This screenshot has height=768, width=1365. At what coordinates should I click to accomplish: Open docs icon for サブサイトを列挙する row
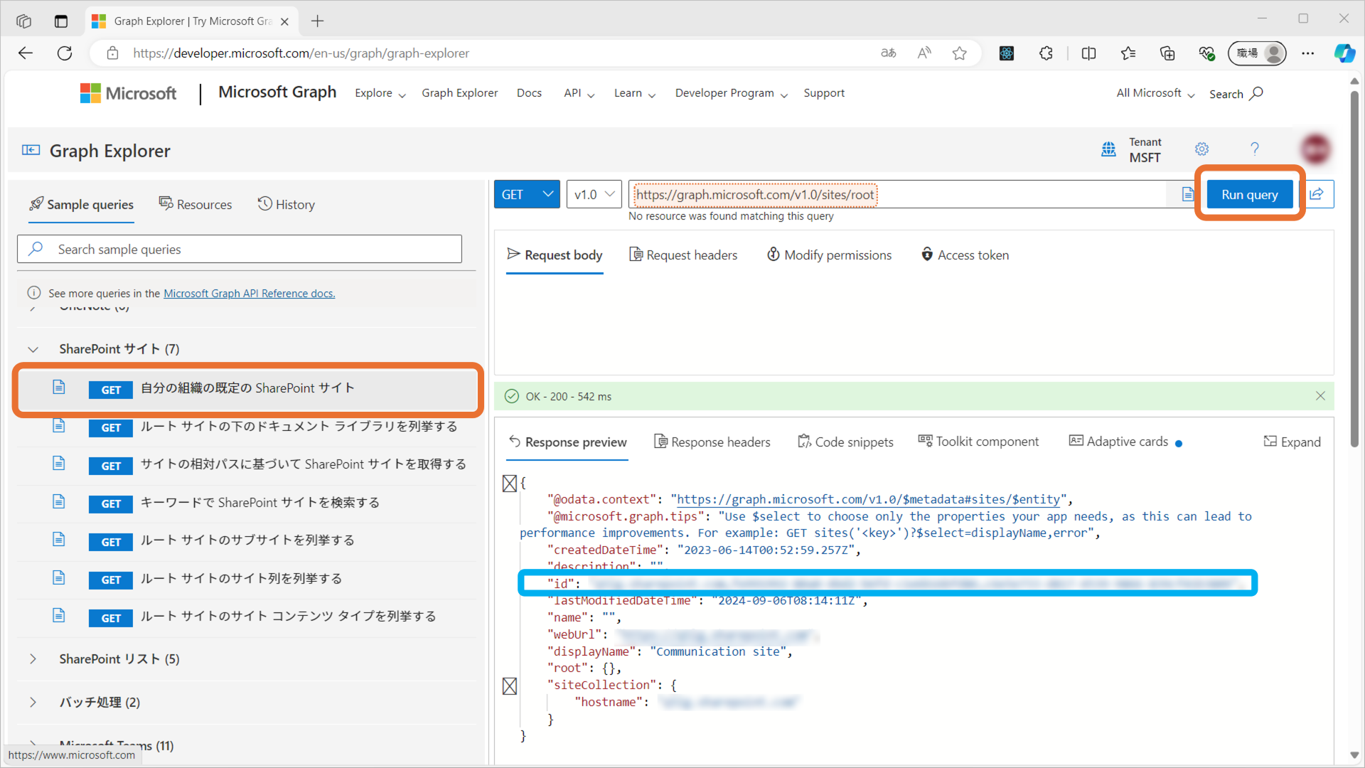coord(59,539)
